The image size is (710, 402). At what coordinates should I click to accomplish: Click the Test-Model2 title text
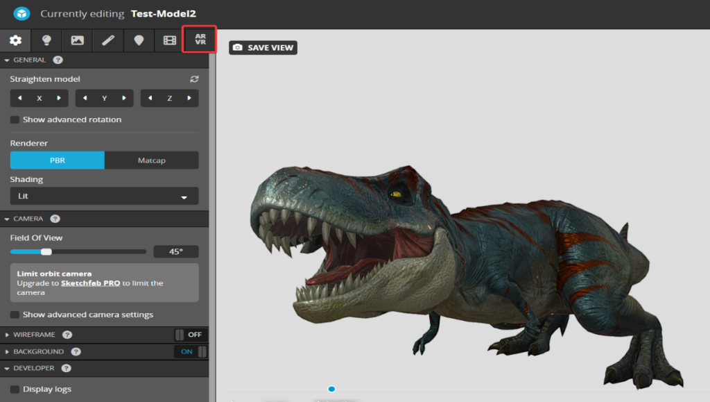pos(164,14)
